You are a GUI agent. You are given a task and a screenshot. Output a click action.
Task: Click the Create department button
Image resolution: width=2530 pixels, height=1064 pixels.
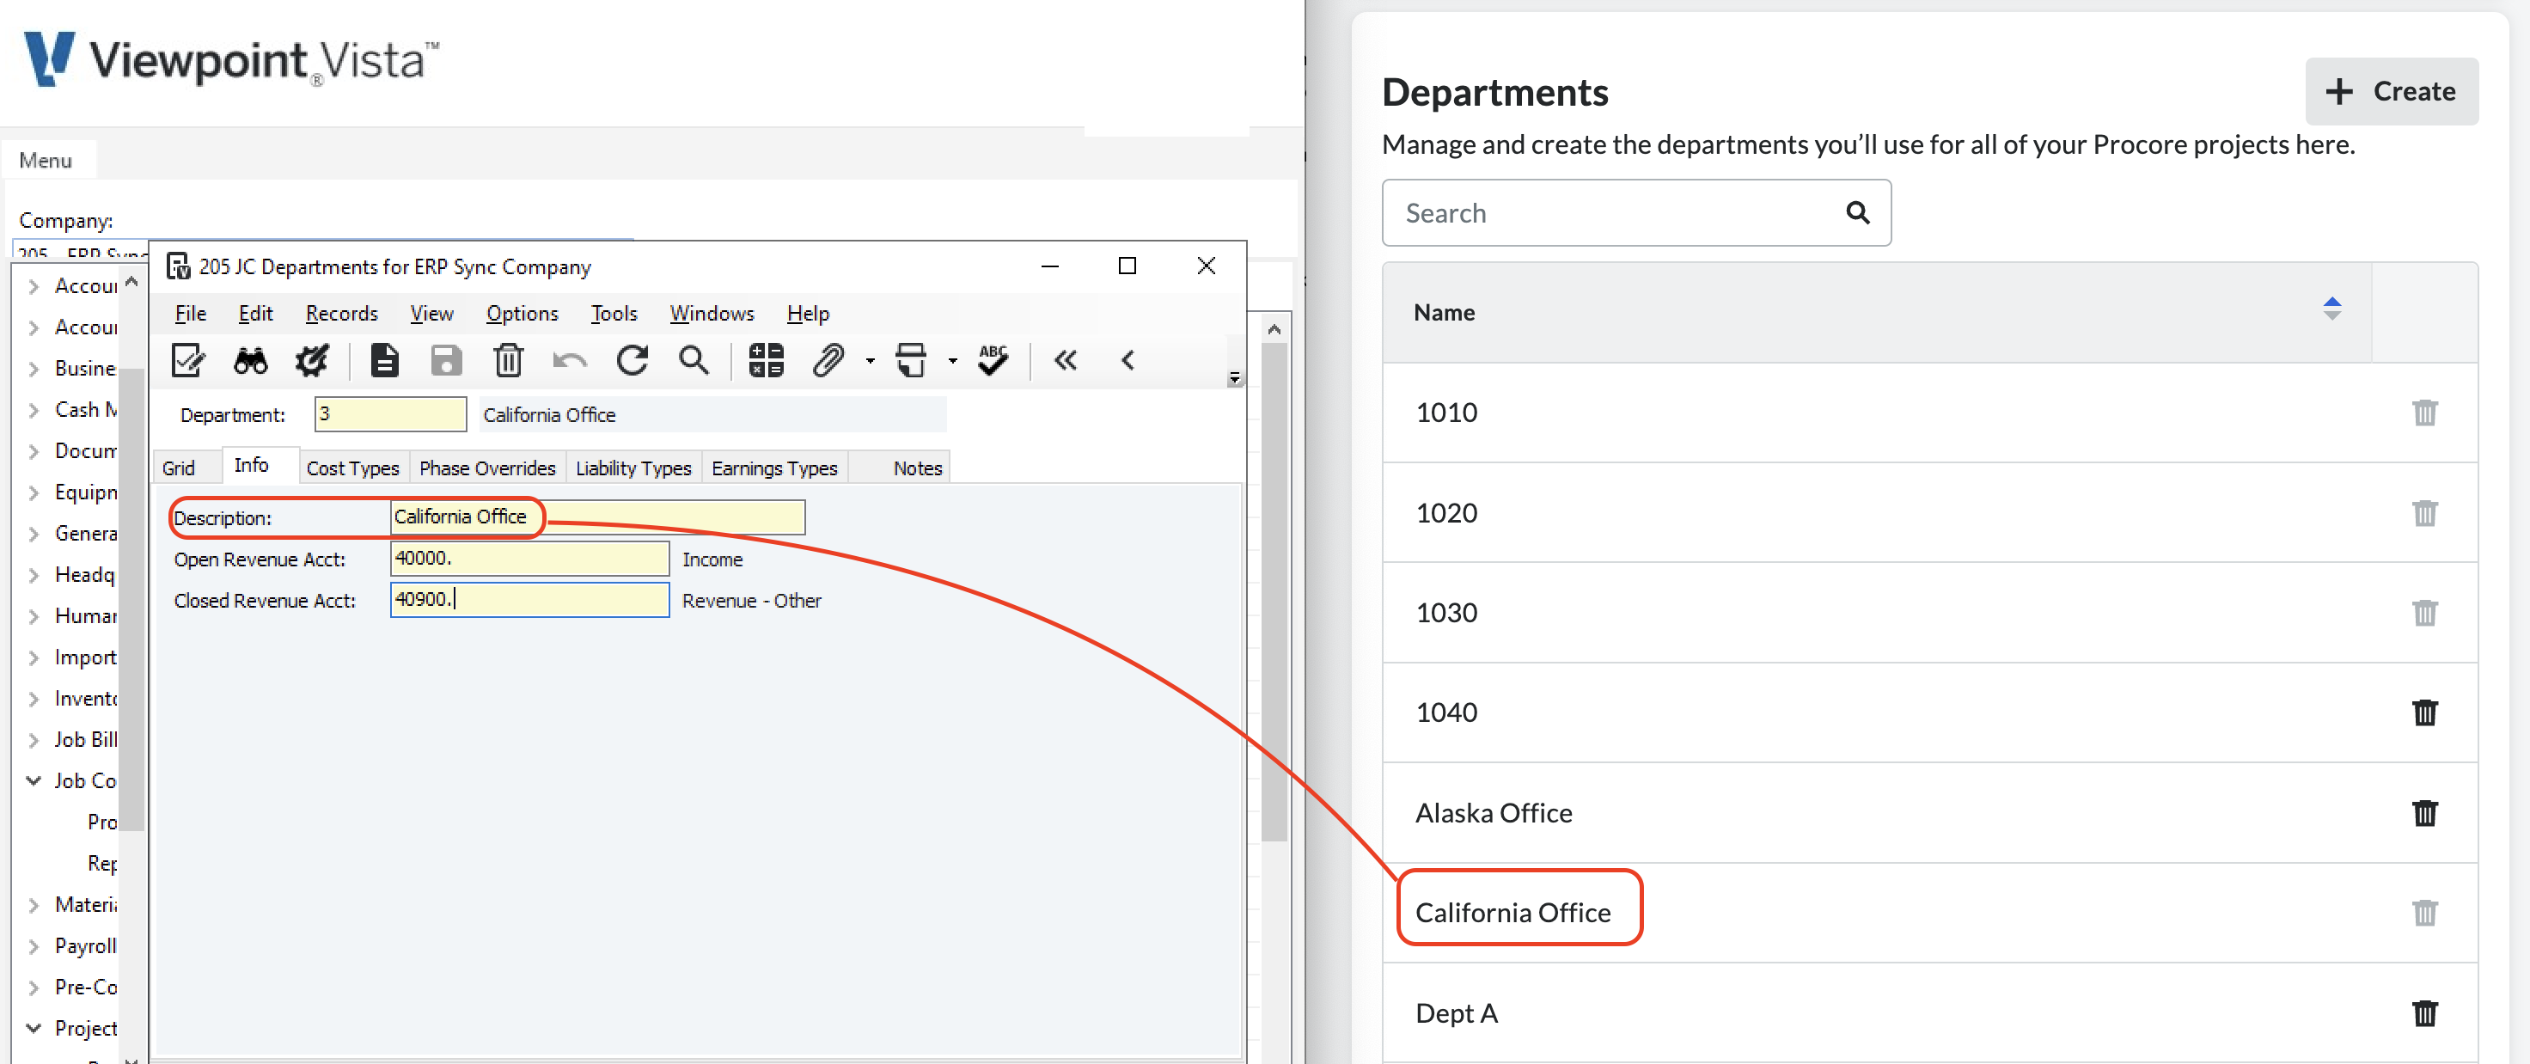pos(2391,91)
